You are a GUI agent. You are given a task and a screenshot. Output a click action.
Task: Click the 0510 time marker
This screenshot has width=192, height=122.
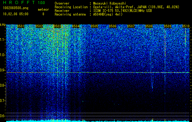tap(186, 26)
